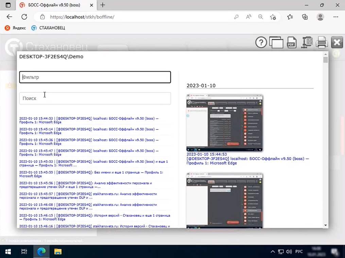The height and width of the screenshot is (258, 345).
Task: Open log entry at 15:45:36
Action: point(89,142)
